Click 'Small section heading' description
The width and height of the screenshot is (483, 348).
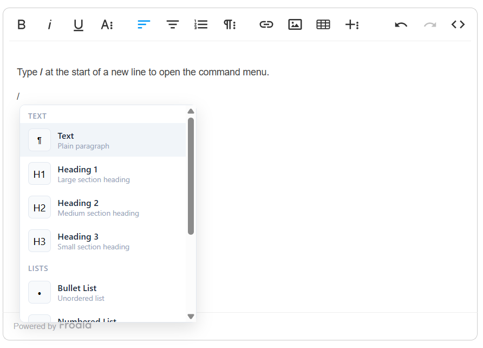click(93, 247)
